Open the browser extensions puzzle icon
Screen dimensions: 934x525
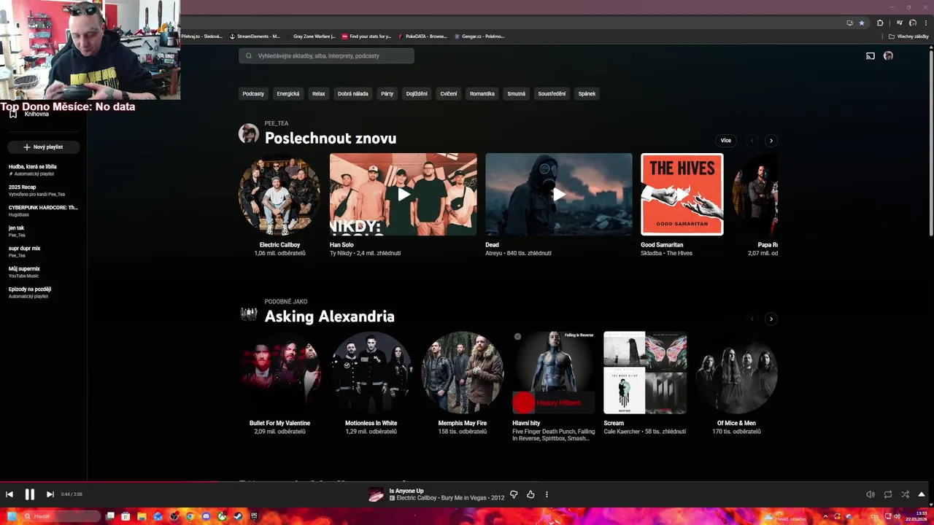point(880,23)
